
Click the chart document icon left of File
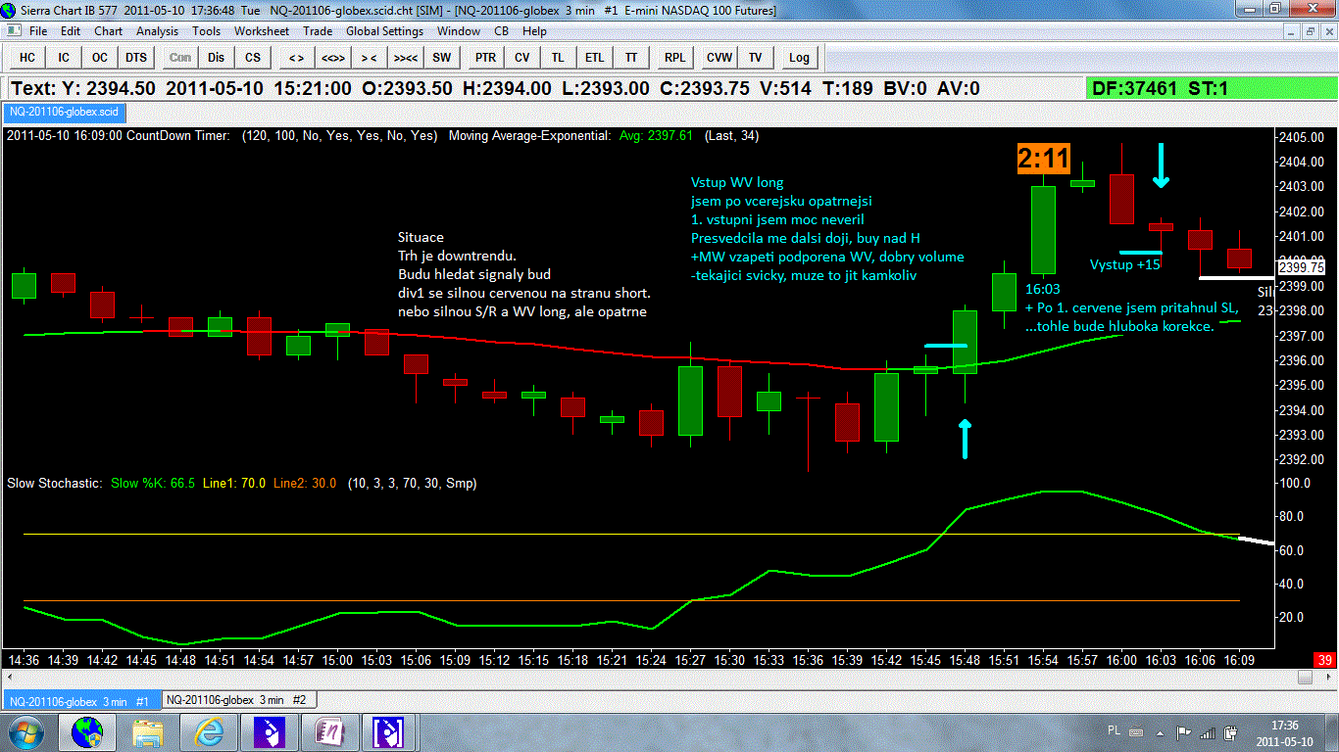point(12,31)
